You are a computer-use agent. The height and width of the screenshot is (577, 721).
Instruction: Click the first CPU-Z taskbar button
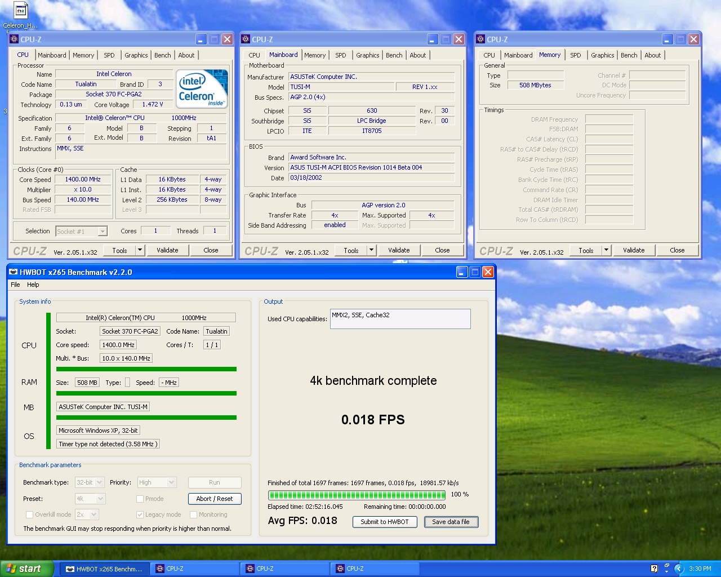pyautogui.click(x=195, y=569)
